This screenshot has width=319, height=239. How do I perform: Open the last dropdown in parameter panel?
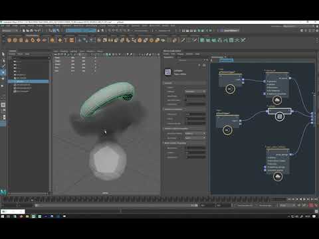[195, 138]
